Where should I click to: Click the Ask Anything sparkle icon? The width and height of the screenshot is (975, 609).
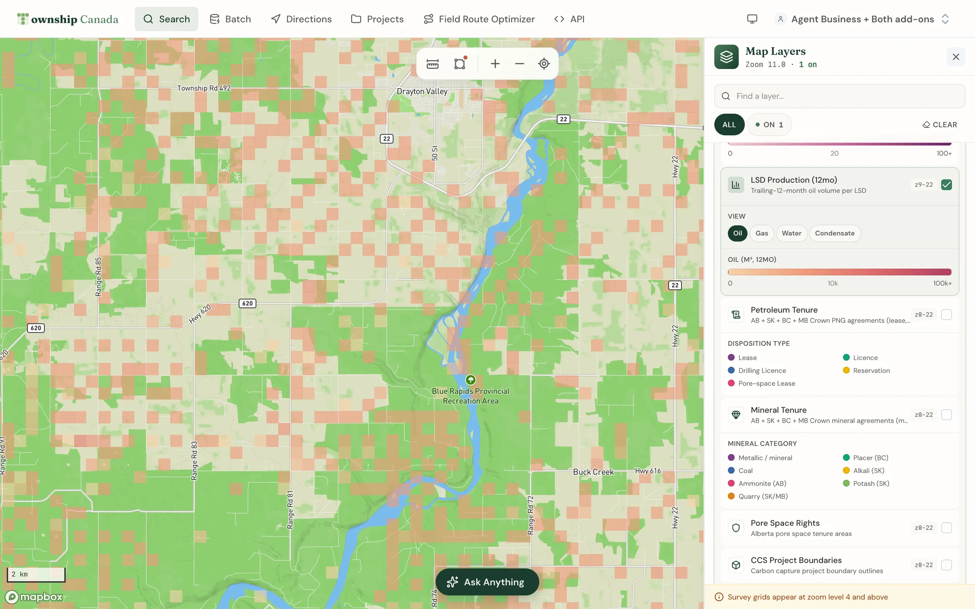tap(453, 582)
